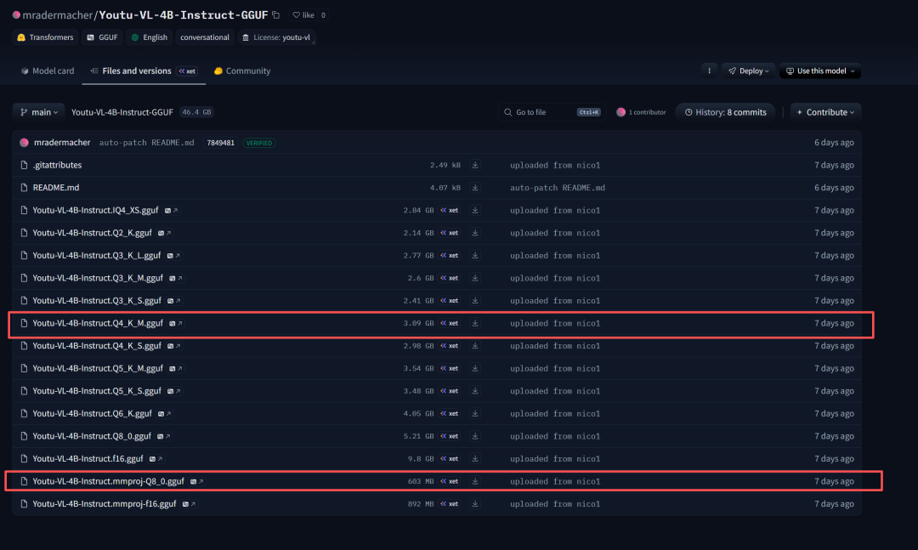918x550 pixels.
Task: Open mradermacher profile from last commit row
Action: click(61, 142)
